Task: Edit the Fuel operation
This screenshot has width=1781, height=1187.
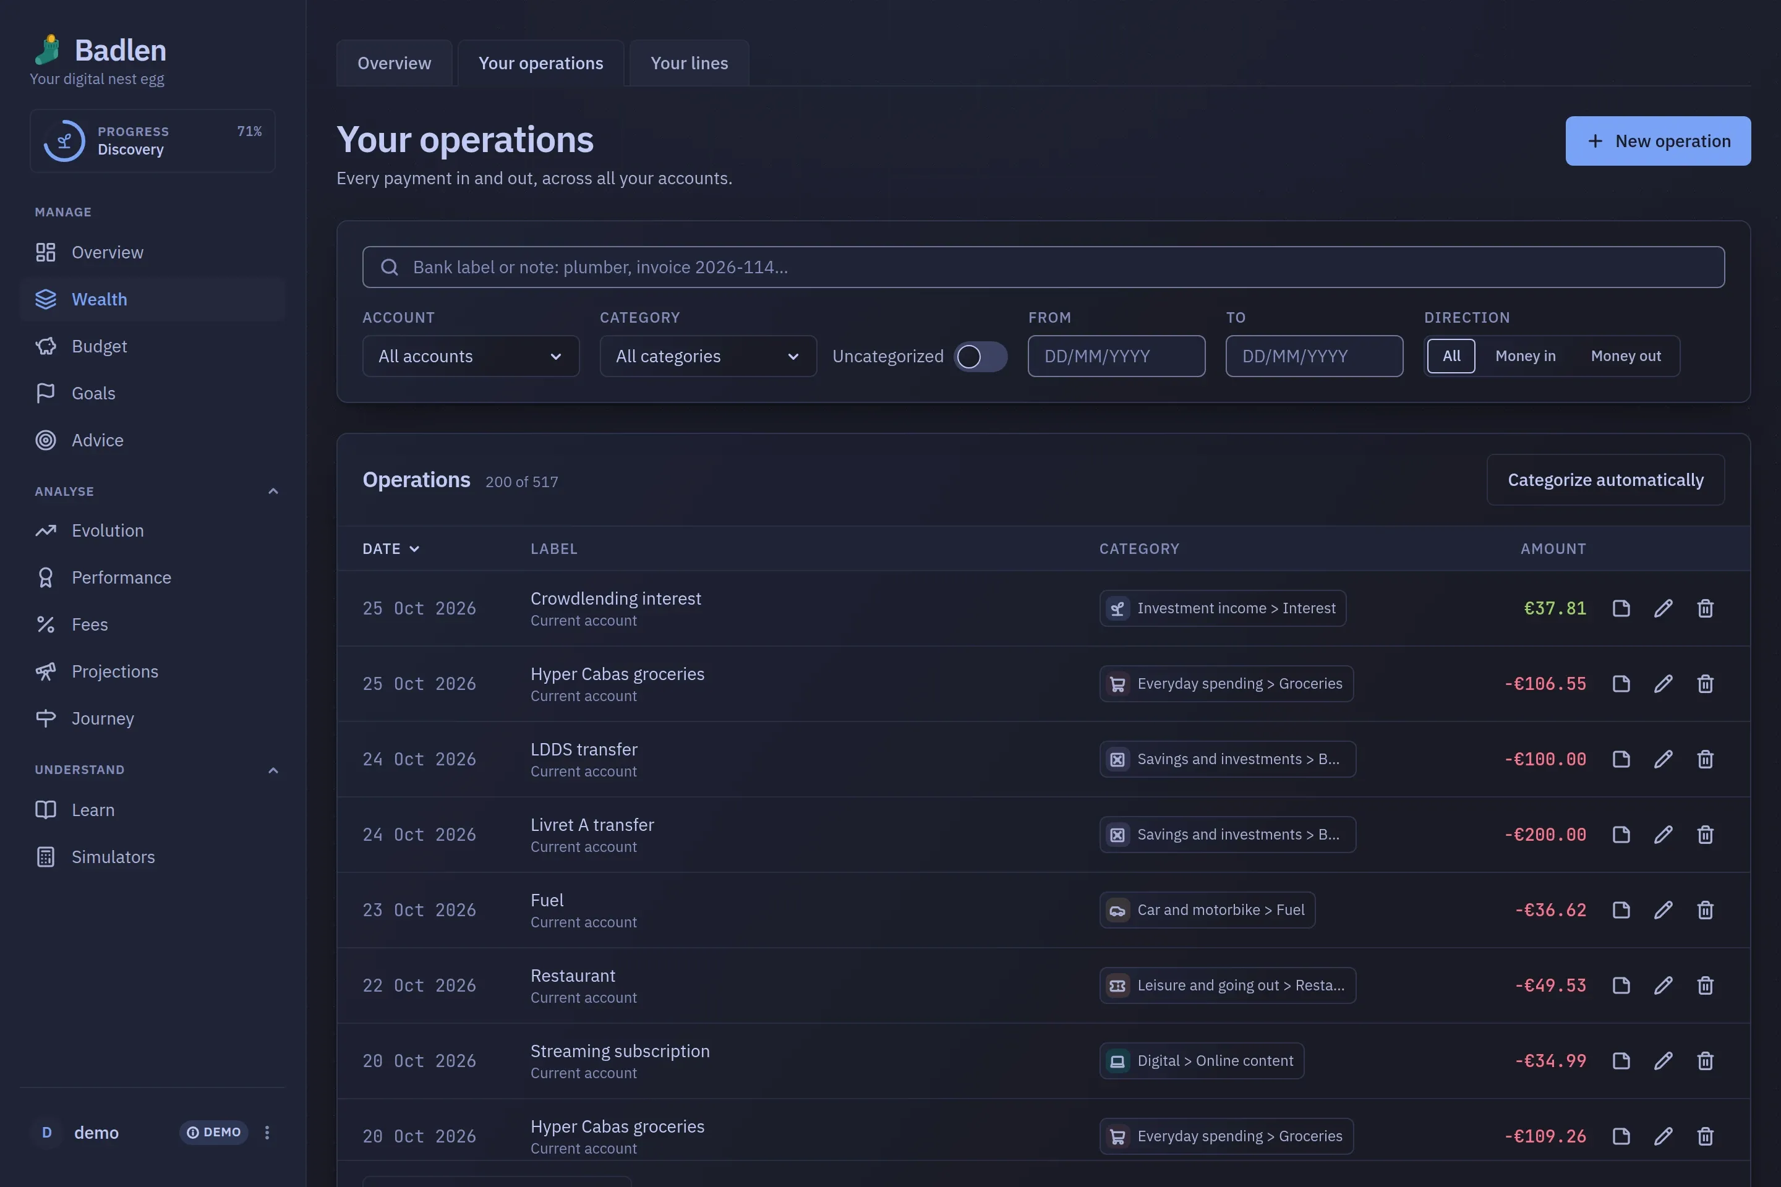Action: point(1663,910)
